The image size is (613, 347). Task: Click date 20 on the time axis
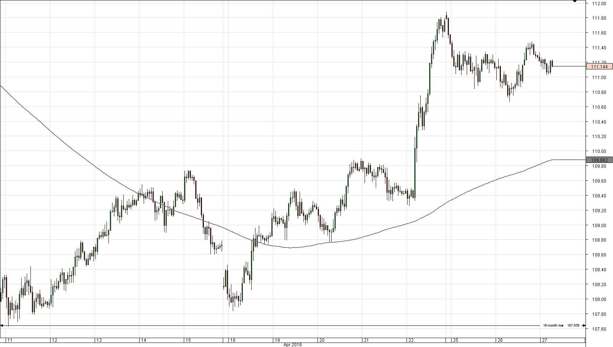pyautogui.click(x=322, y=340)
